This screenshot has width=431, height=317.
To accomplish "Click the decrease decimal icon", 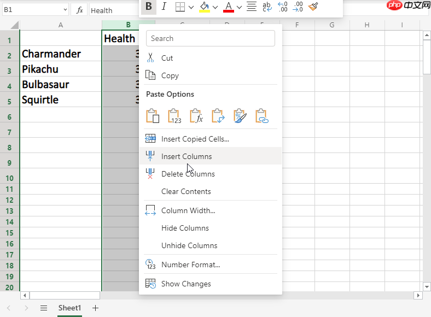I will pos(298,7).
